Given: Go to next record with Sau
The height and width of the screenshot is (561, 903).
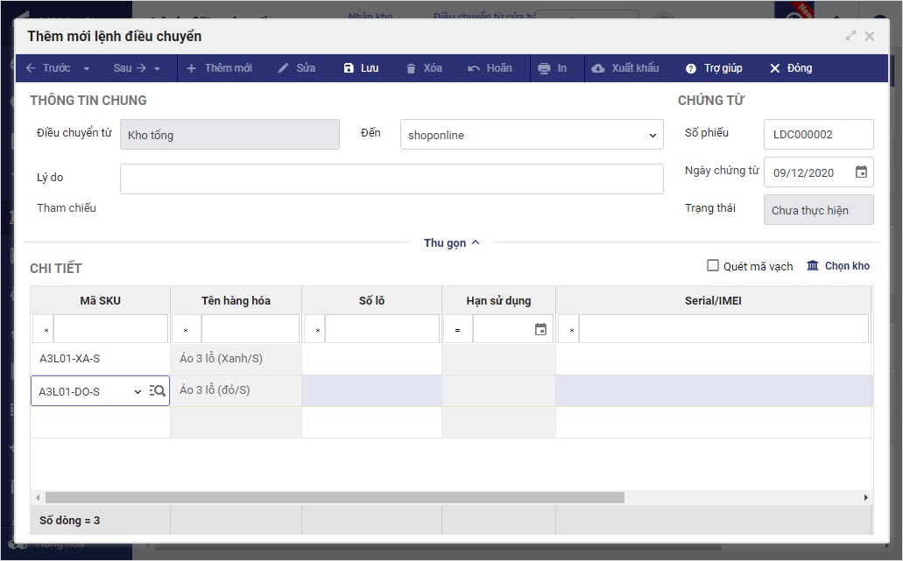Looking at the screenshot, I should click(130, 68).
